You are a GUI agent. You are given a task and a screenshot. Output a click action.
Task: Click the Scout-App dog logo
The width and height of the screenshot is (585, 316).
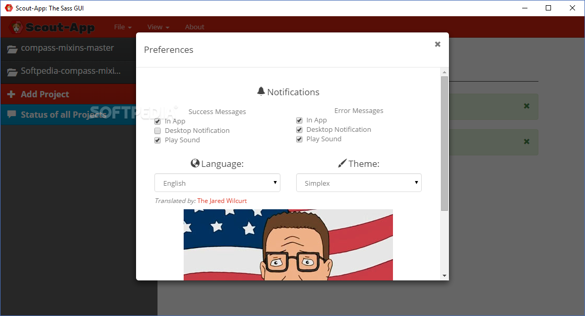point(16,27)
